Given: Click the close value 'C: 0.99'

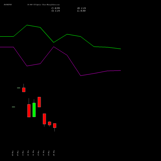Looking at the screenshot, I should 56,8.
